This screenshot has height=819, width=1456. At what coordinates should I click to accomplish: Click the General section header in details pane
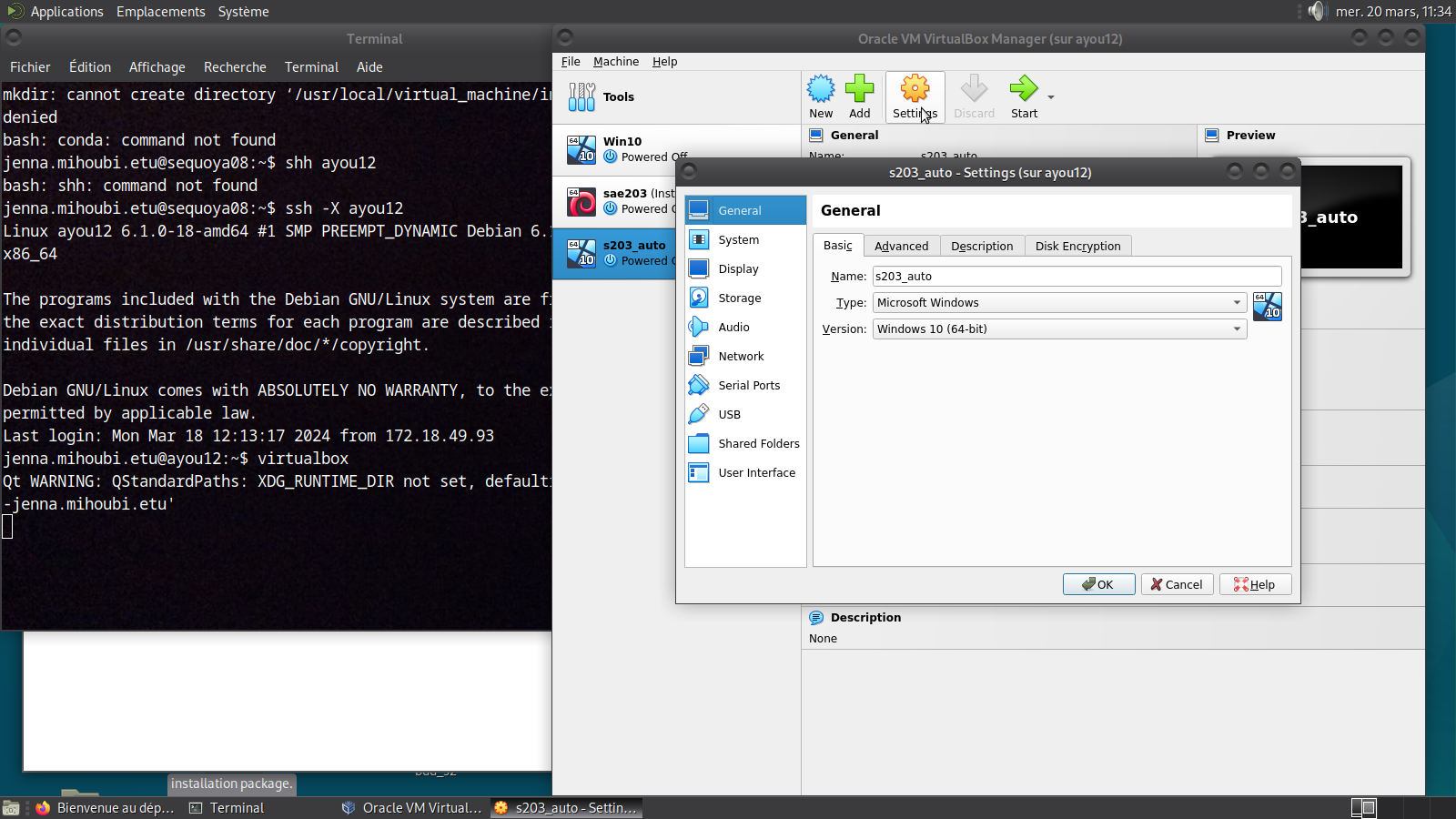coord(854,136)
